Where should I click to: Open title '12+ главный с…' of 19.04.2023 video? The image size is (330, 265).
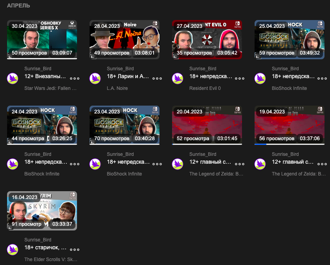(293, 162)
